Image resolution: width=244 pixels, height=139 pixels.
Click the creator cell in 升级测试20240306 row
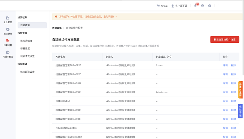click(x=120, y=128)
